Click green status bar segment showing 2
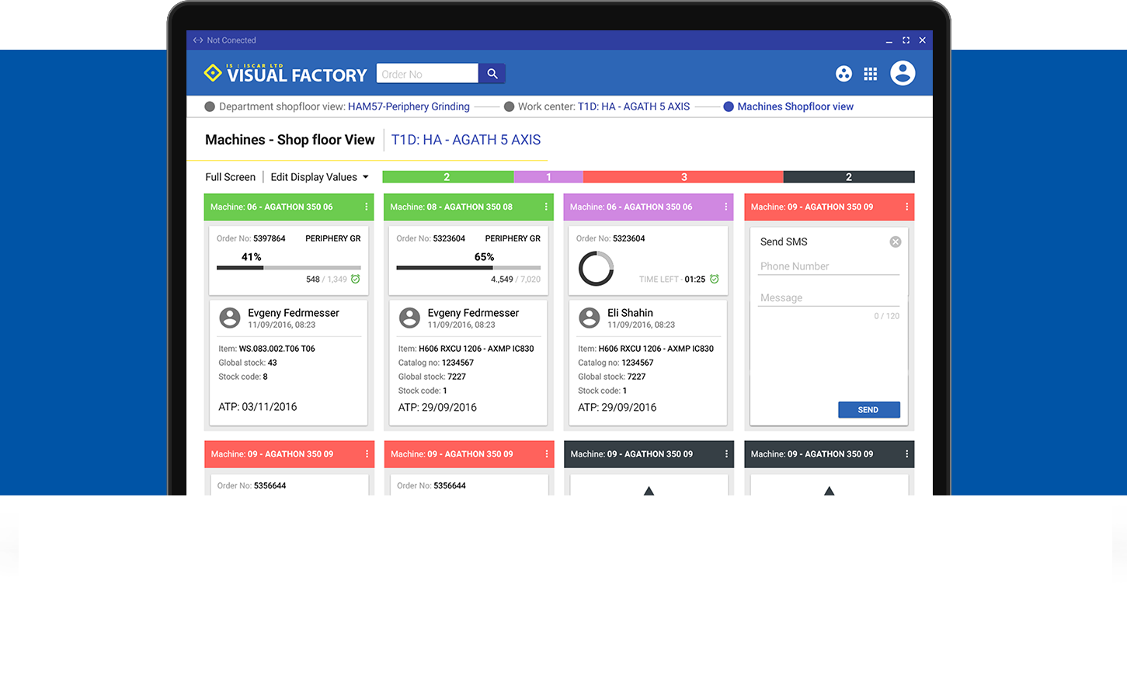 [447, 177]
